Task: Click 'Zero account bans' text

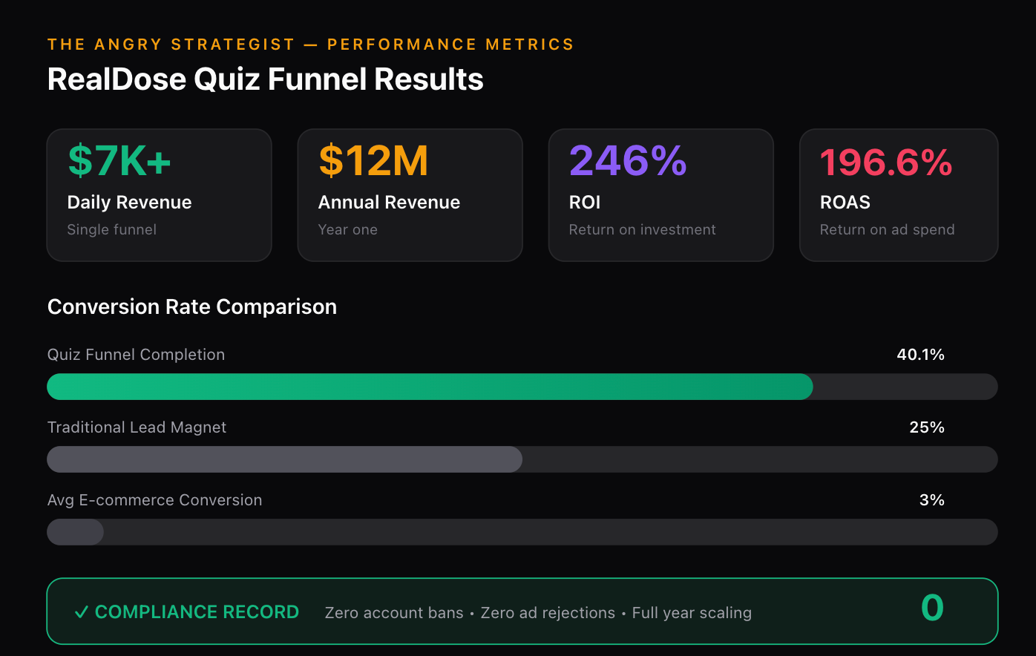Action: 394,613
